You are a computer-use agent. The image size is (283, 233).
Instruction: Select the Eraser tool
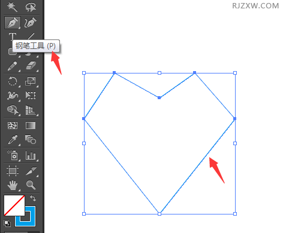point(31,66)
